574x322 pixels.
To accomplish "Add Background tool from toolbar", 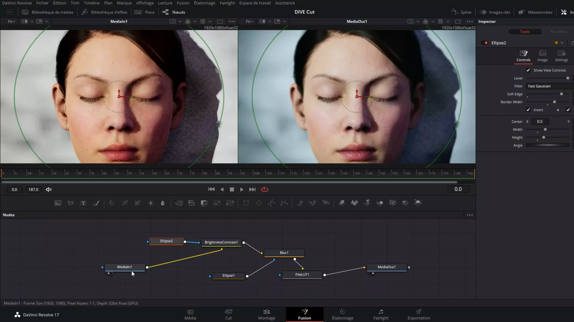I will pyautogui.click(x=58, y=203).
